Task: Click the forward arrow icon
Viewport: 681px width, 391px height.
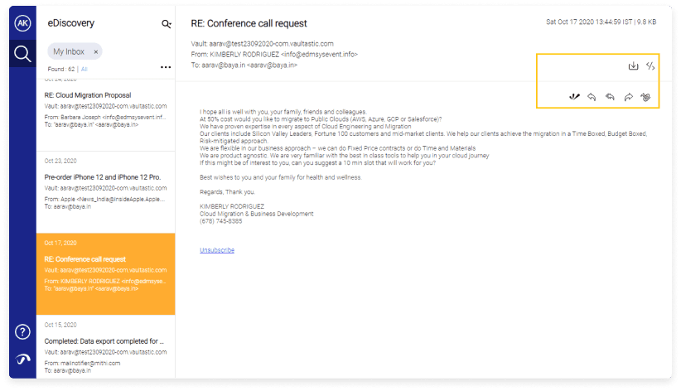Action: point(629,98)
